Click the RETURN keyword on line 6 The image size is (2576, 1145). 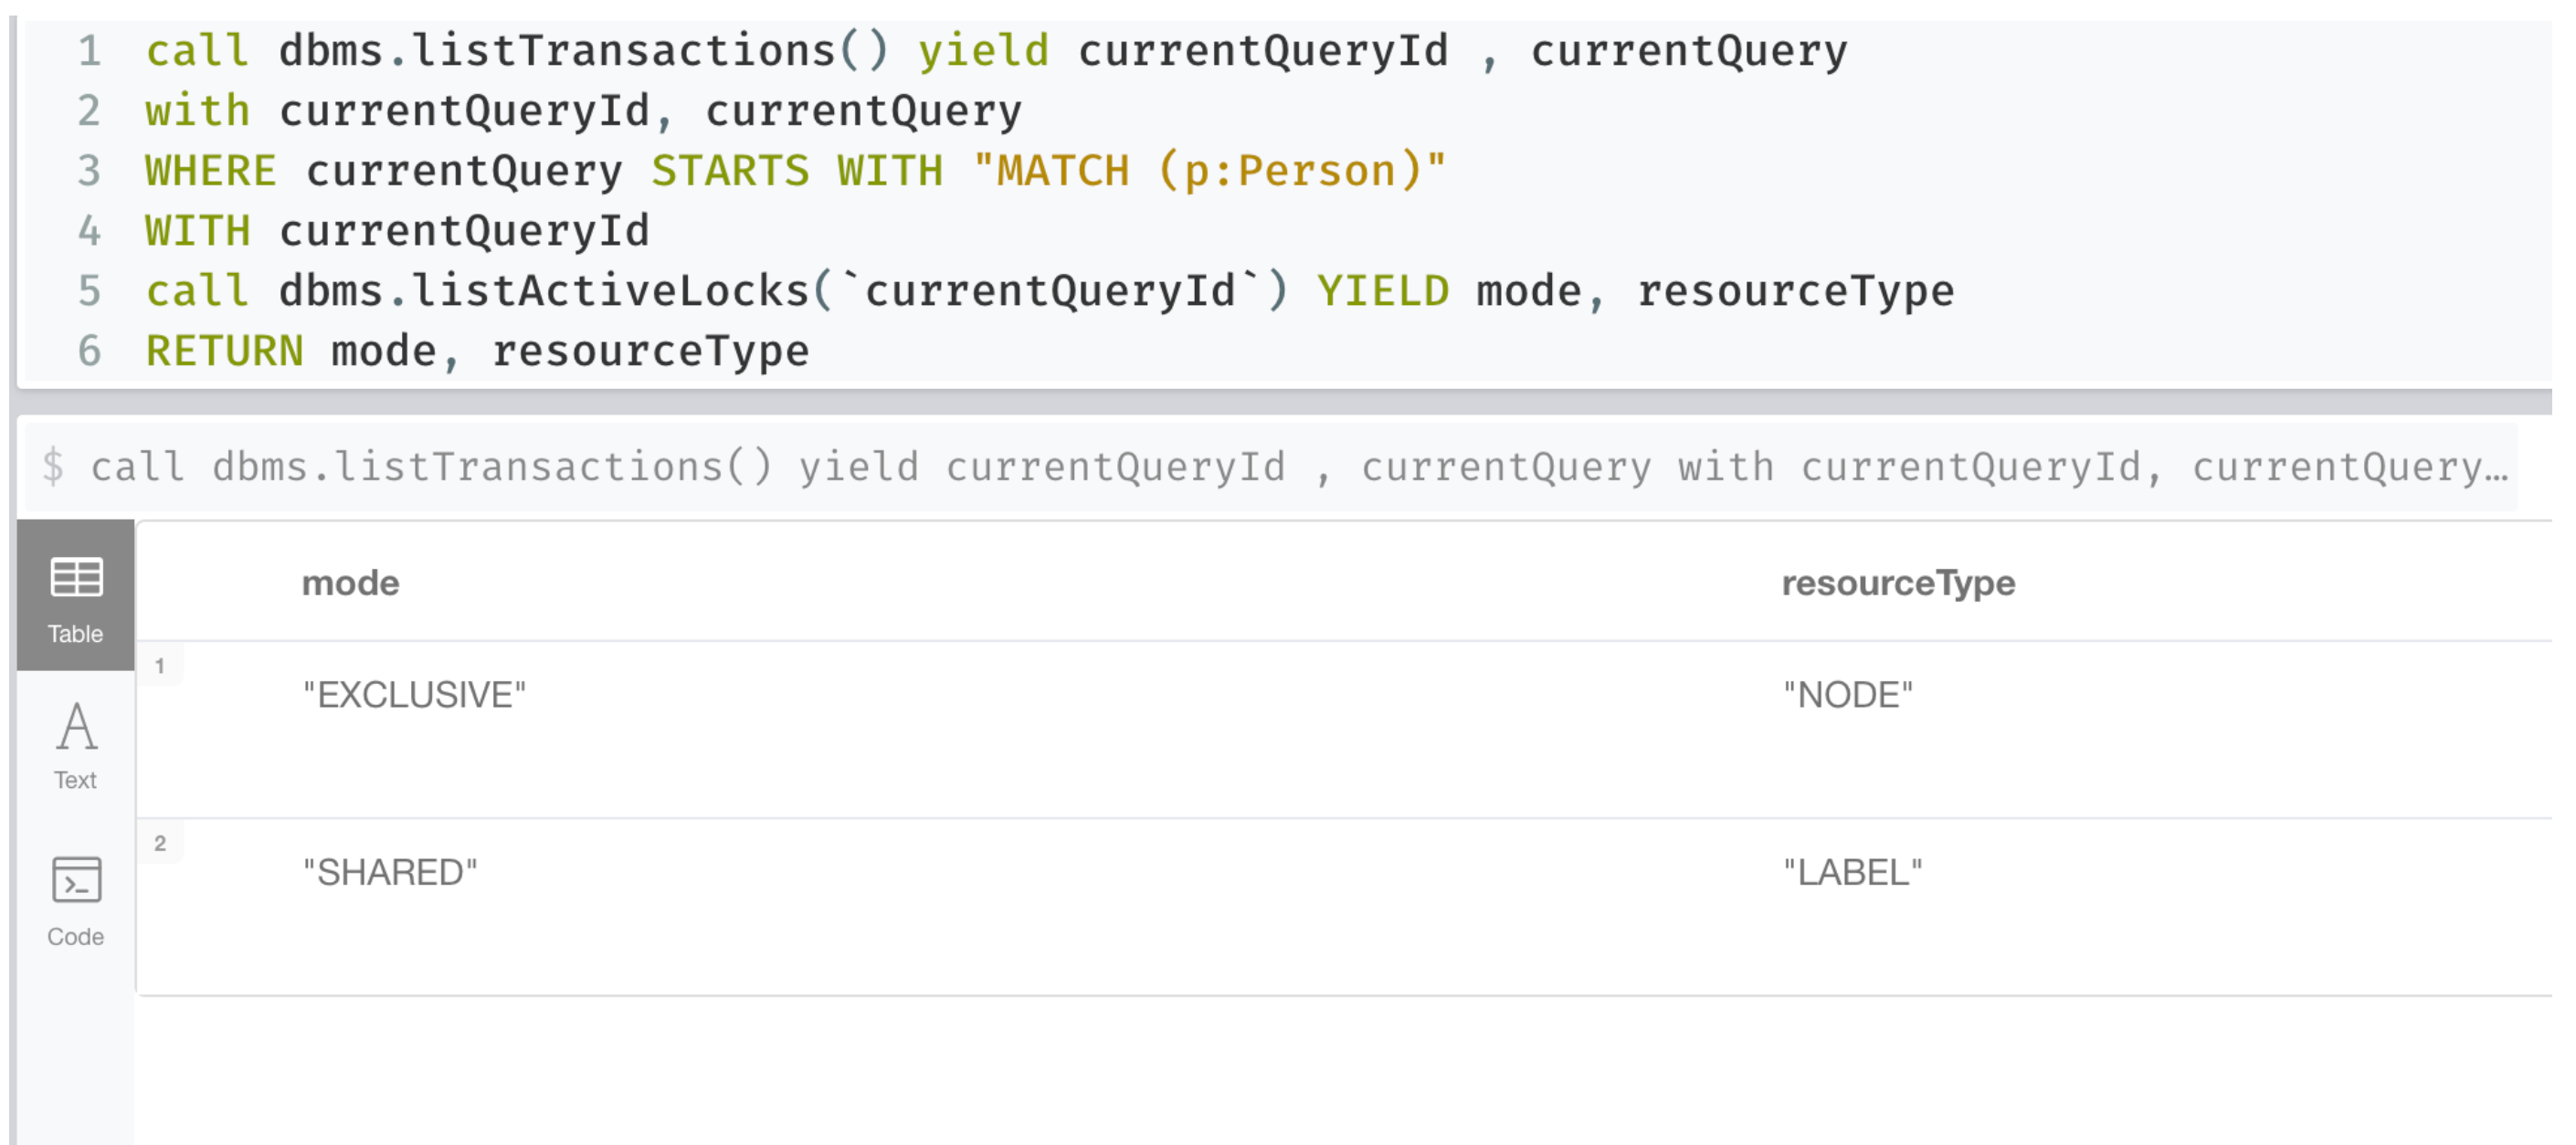pyautogui.click(x=224, y=351)
